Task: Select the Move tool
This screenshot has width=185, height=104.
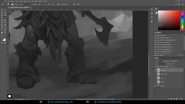Action: click(2, 10)
